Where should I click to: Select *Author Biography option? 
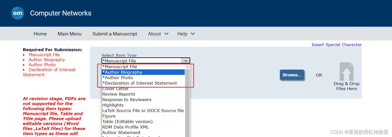click(143, 72)
